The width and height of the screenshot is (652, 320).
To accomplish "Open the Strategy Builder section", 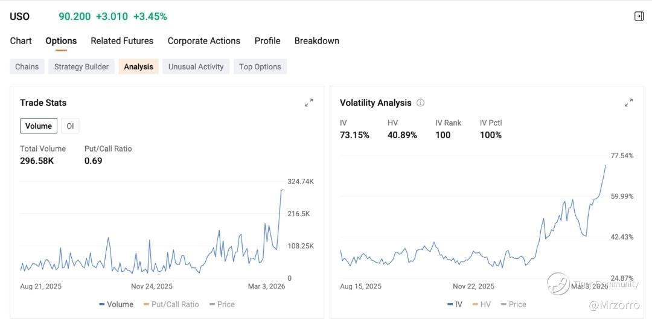I will click(81, 66).
